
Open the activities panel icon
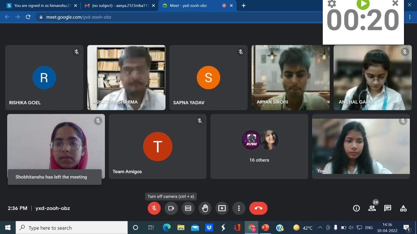403,208
